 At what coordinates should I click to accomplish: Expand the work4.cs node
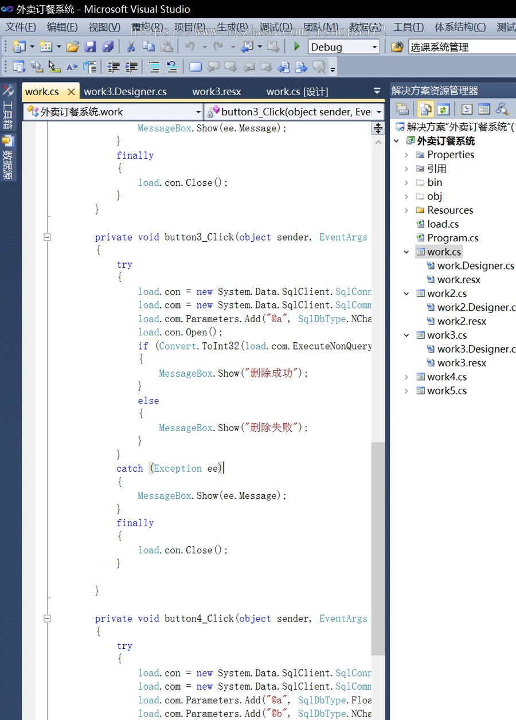tap(406, 377)
